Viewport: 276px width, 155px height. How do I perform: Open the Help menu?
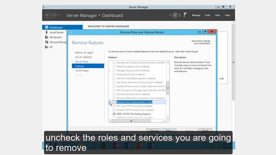[x=227, y=15]
